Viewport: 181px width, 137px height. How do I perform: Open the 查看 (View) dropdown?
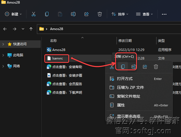click(x=144, y=14)
